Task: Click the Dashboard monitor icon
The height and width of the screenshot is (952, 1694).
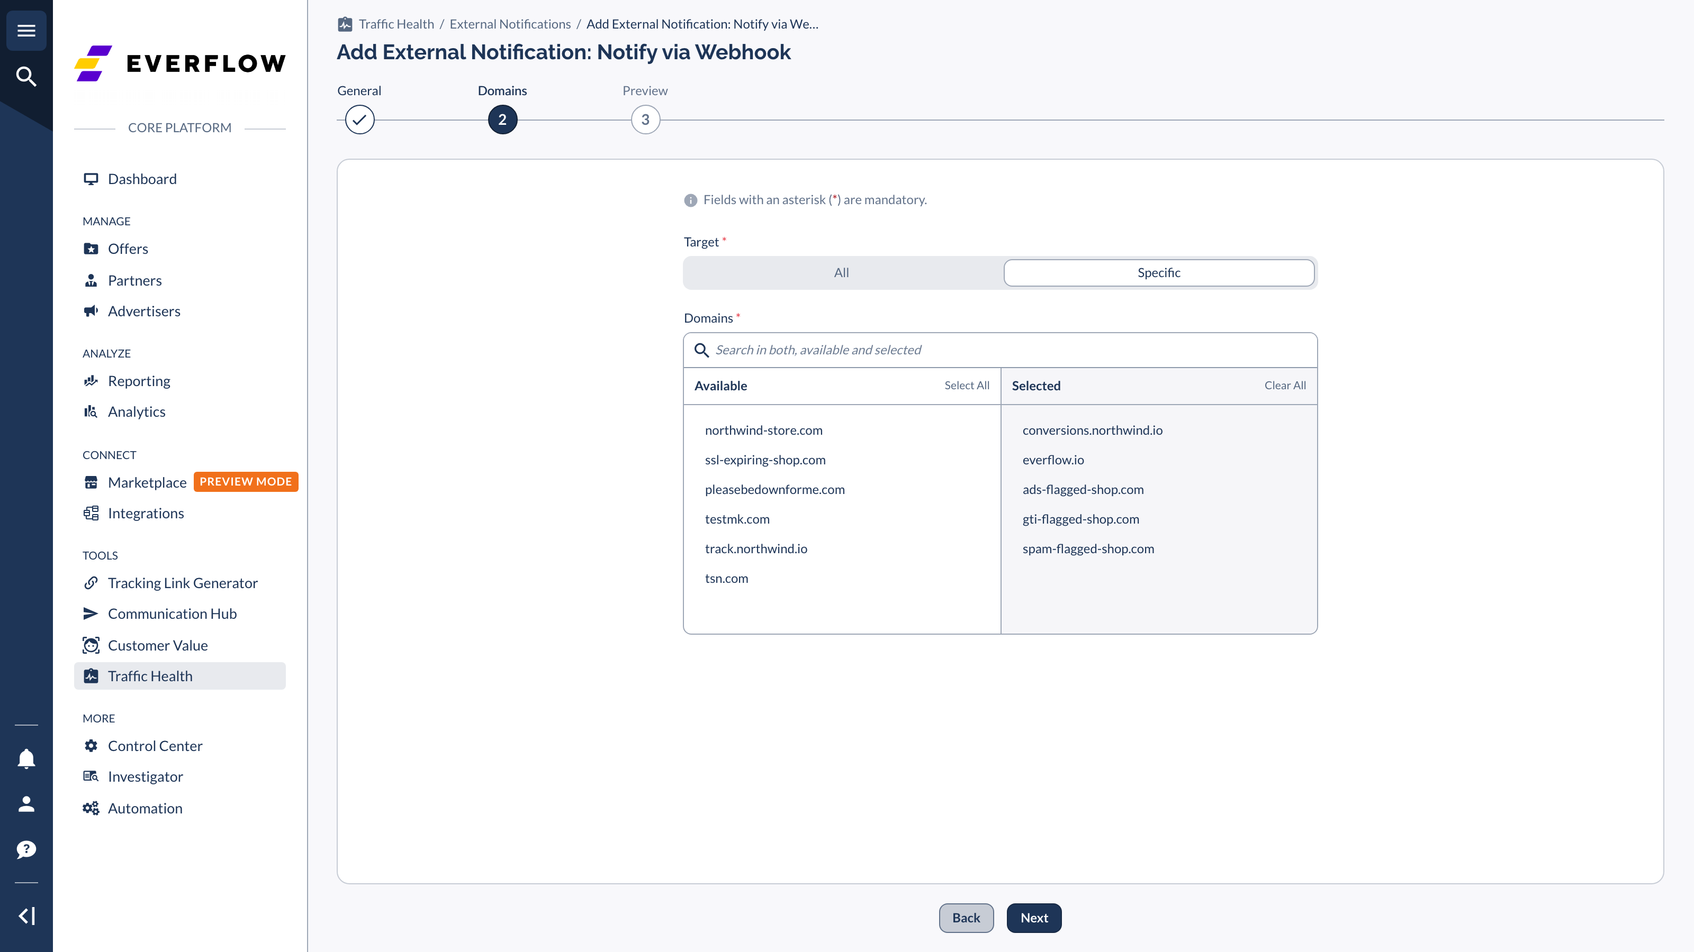Action: (x=91, y=179)
